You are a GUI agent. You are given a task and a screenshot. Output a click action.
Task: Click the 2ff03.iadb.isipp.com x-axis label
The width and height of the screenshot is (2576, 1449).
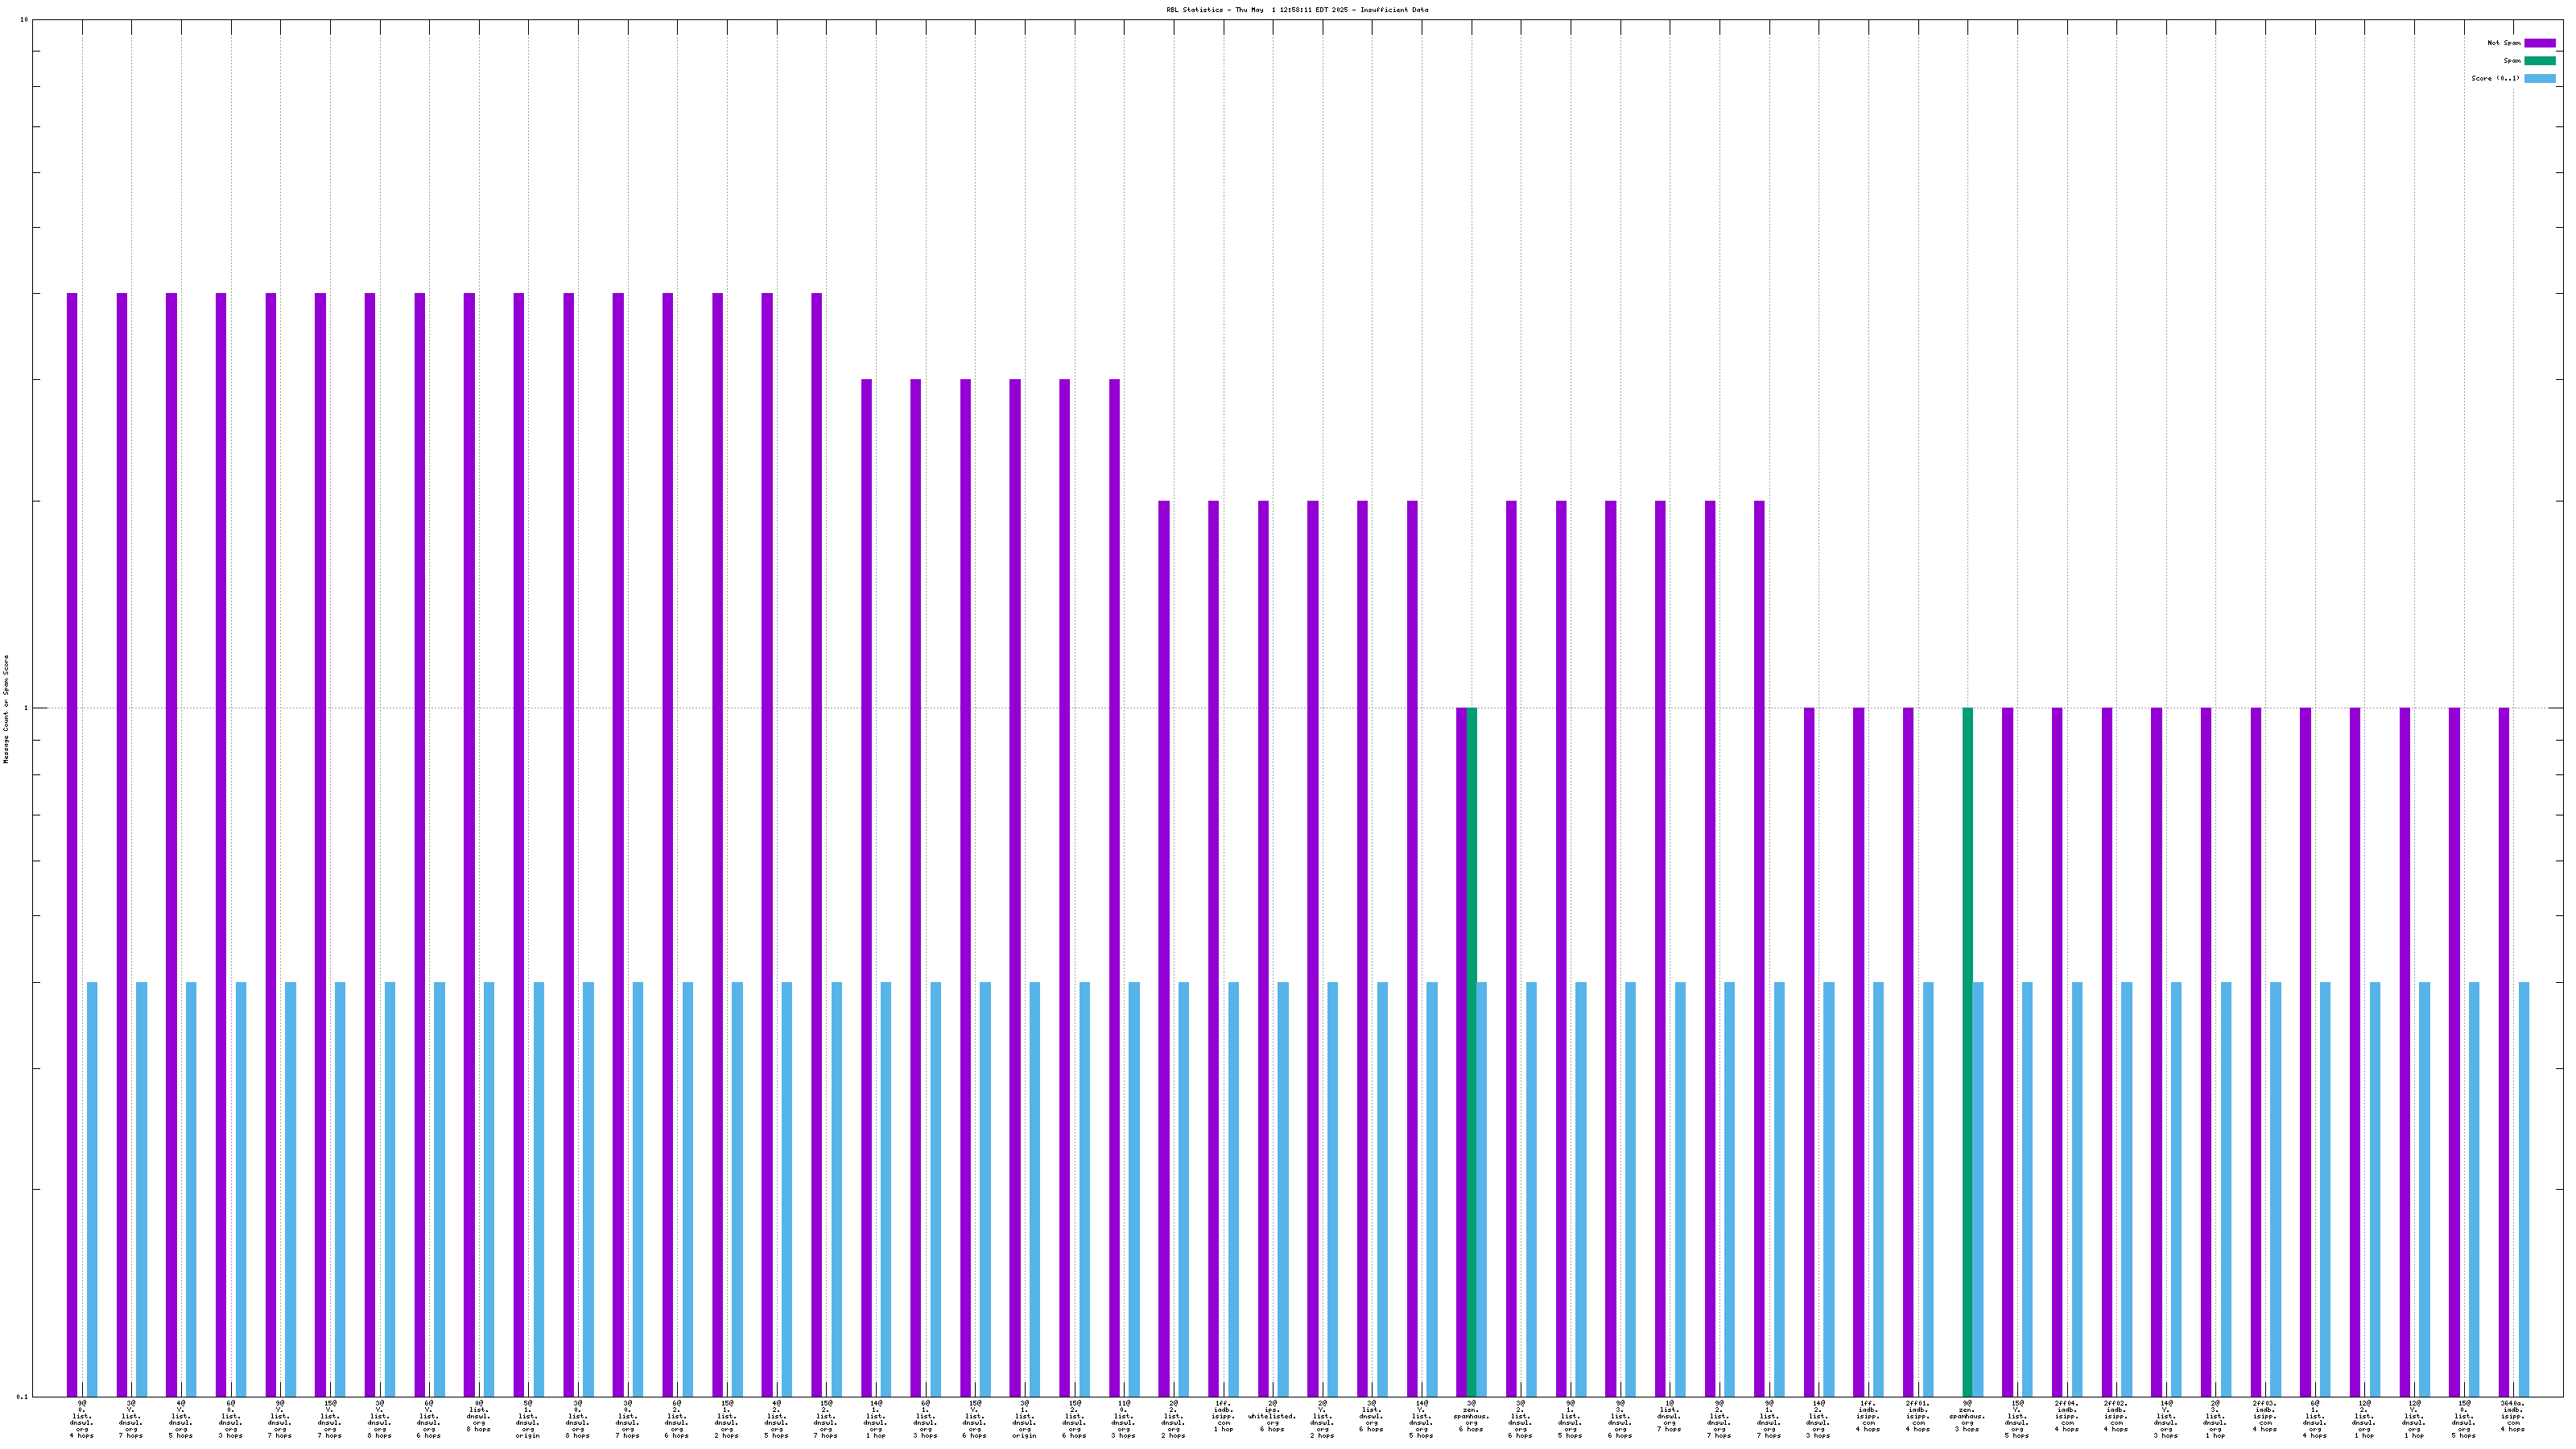point(2265,1418)
